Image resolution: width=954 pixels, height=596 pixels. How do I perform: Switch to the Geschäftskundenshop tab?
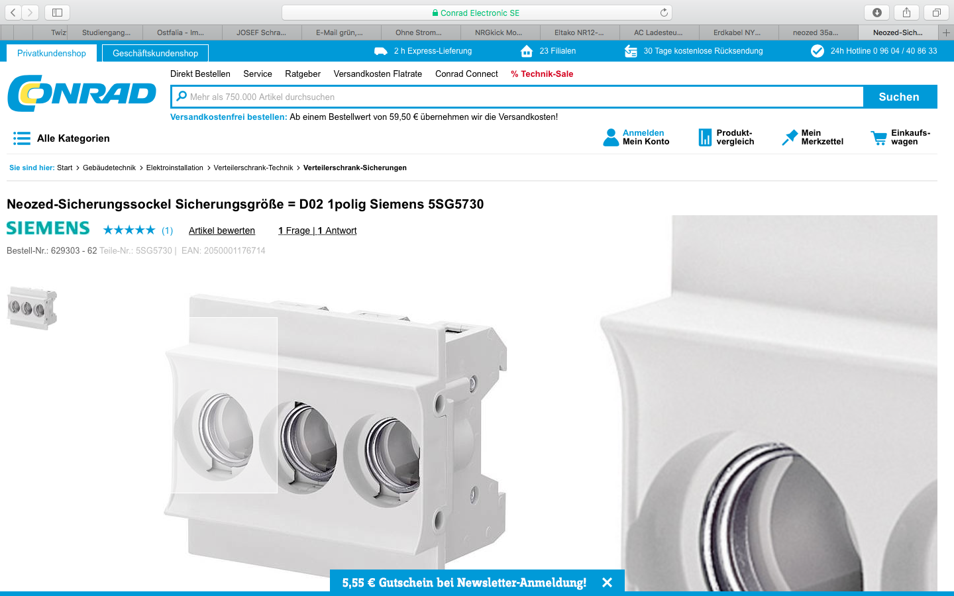155,53
